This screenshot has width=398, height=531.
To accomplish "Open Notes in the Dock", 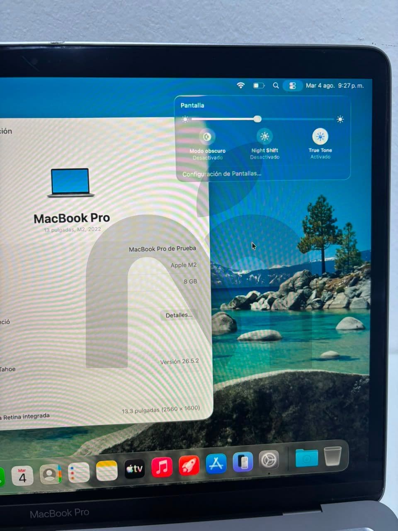I will [x=107, y=471].
